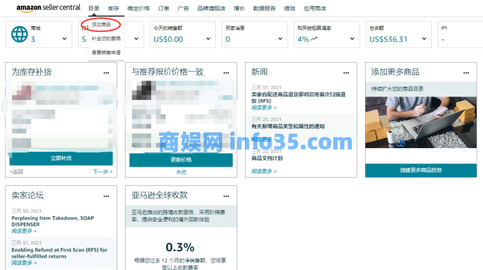Click the Perplexing Item Takedown forum post
The image size is (483, 270).
pos(52,221)
